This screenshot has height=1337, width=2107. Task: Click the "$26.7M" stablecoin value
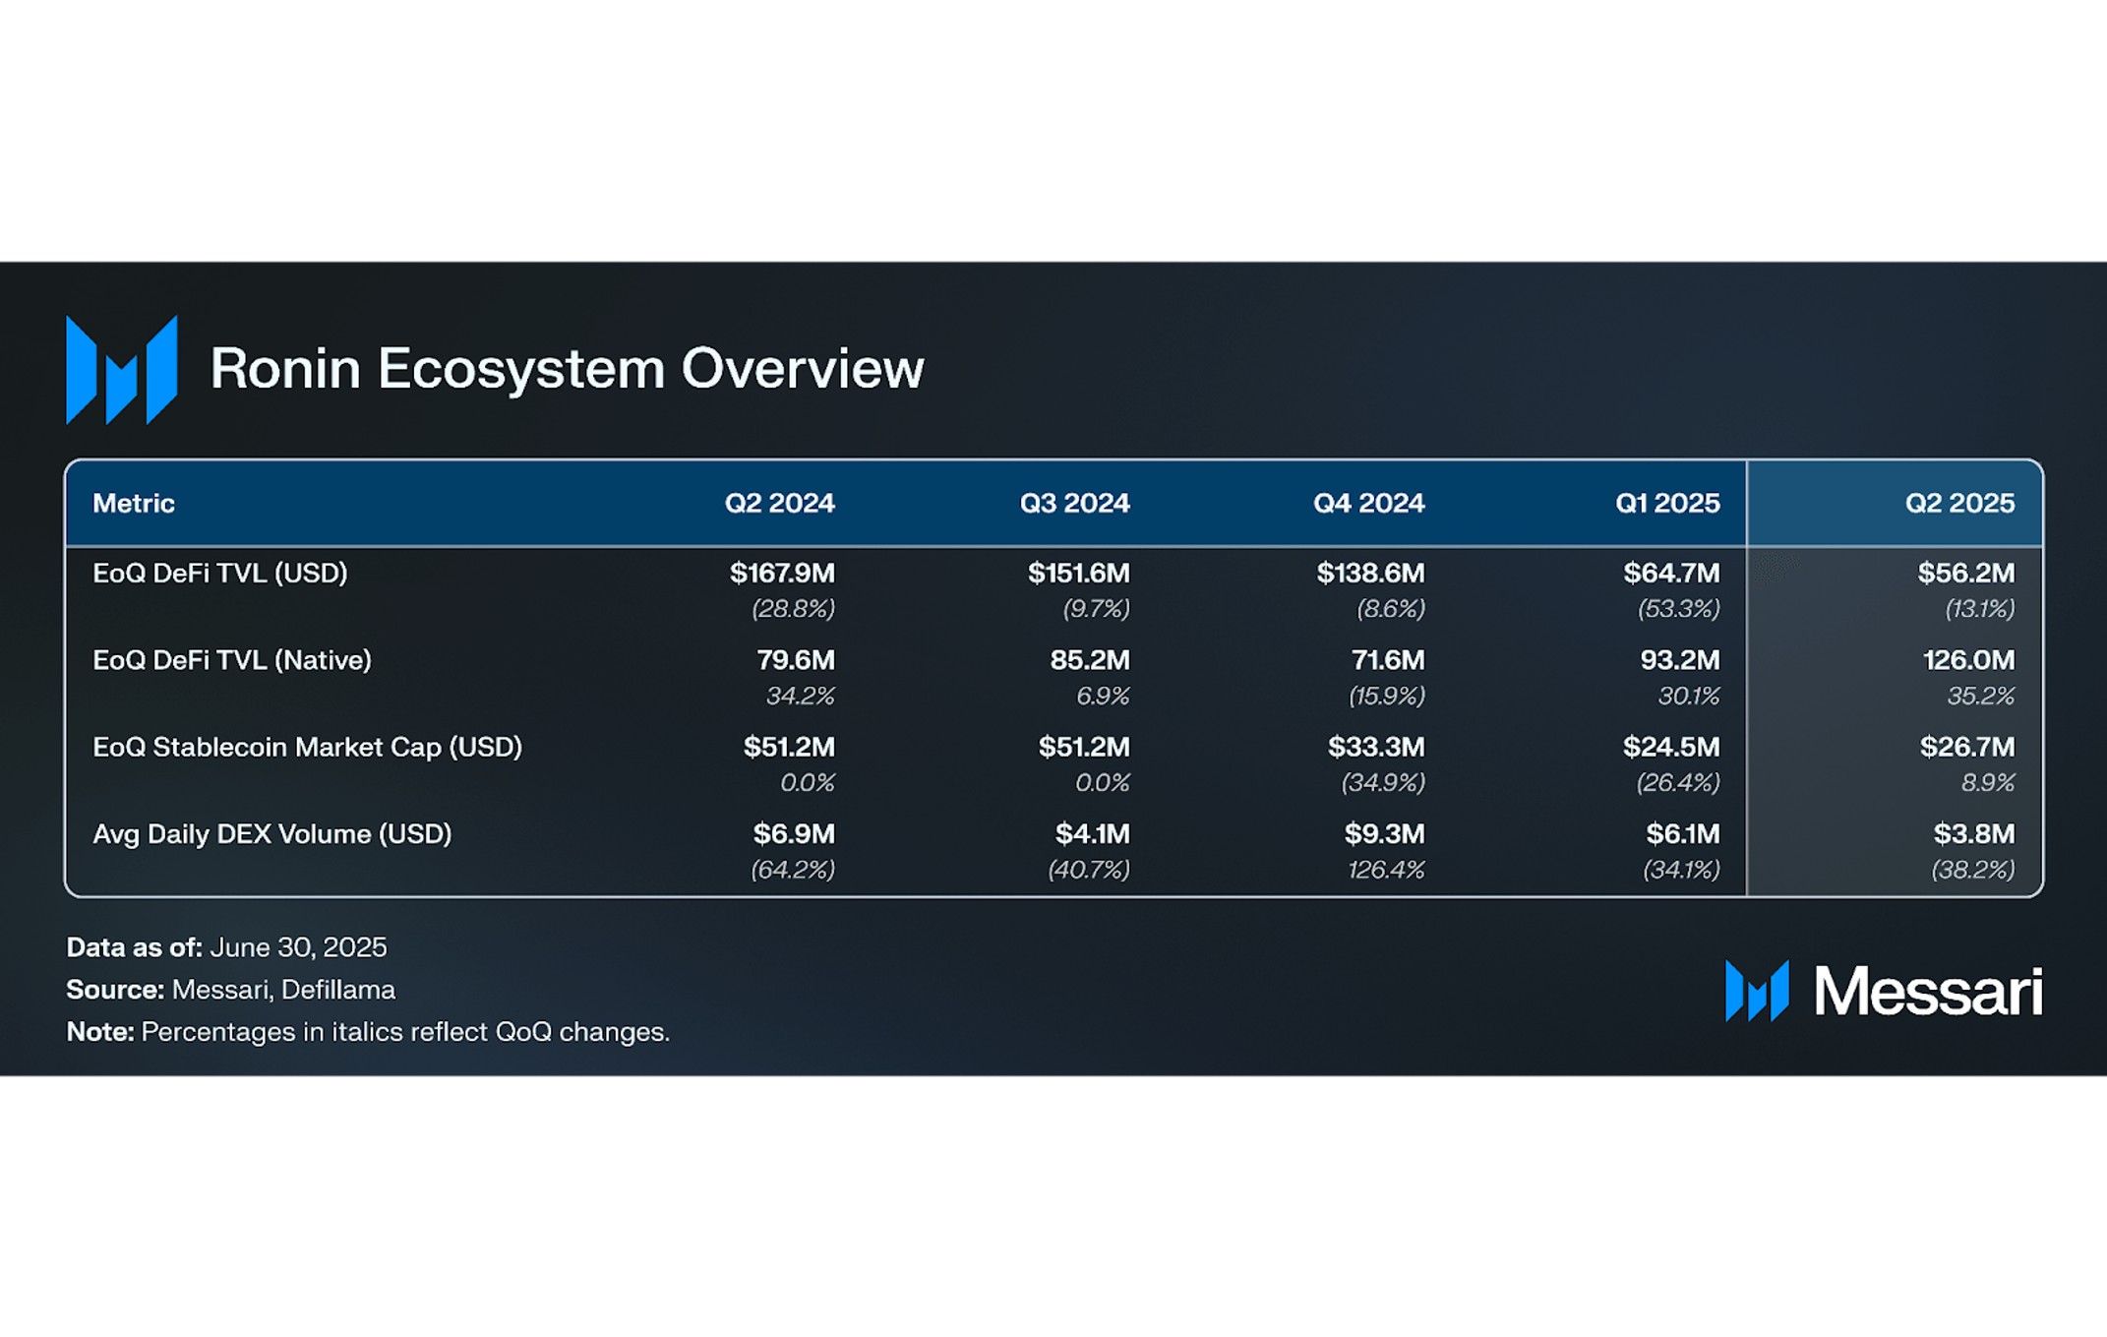point(1967,748)
